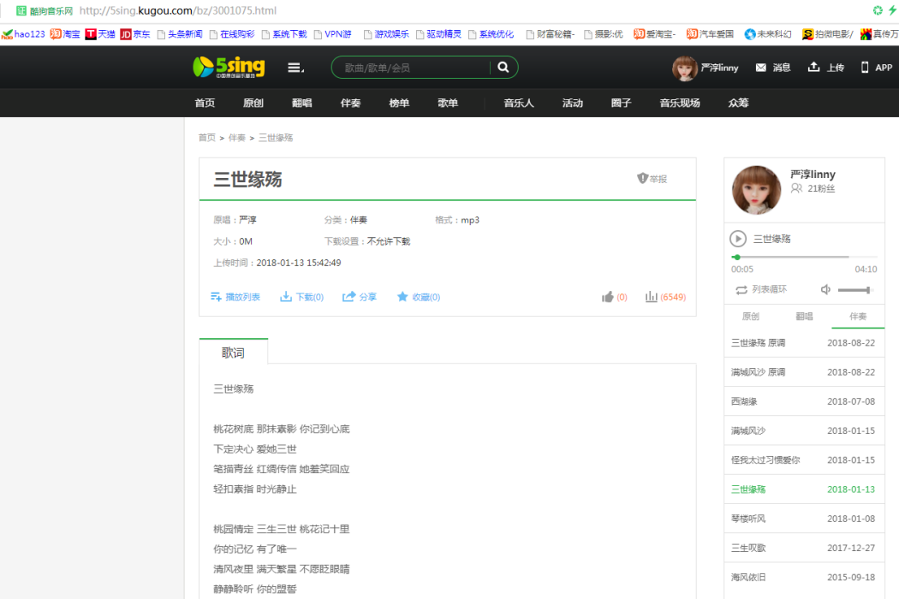The image size is (899, 599).
Task: Open the hamburger menu beside the logo
Action: click(x=295, y=68)
